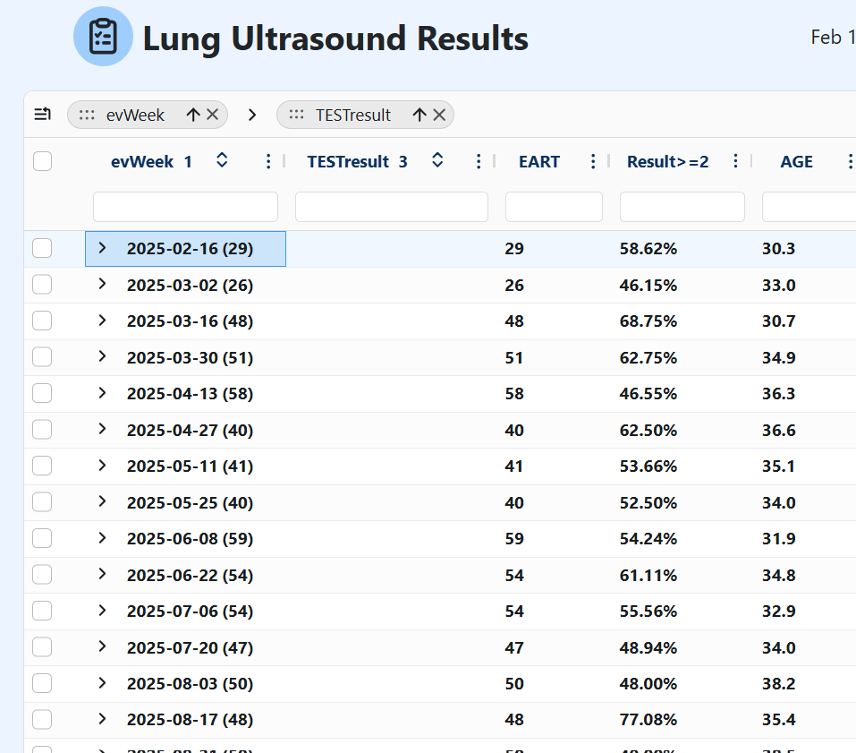The height and width of the screenshot is (753, 856).
Task: Remove the evWeek grouping chip
Action: tap(213, 115)
